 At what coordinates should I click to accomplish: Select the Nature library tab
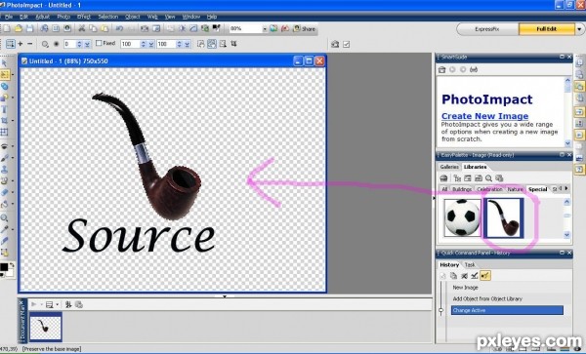[516, 189]
